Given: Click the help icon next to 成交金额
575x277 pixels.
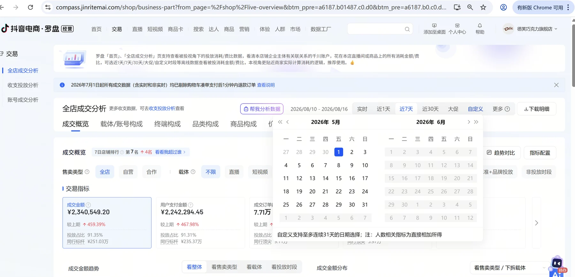Looking at the screenshot, I should [x=88, y=205].
